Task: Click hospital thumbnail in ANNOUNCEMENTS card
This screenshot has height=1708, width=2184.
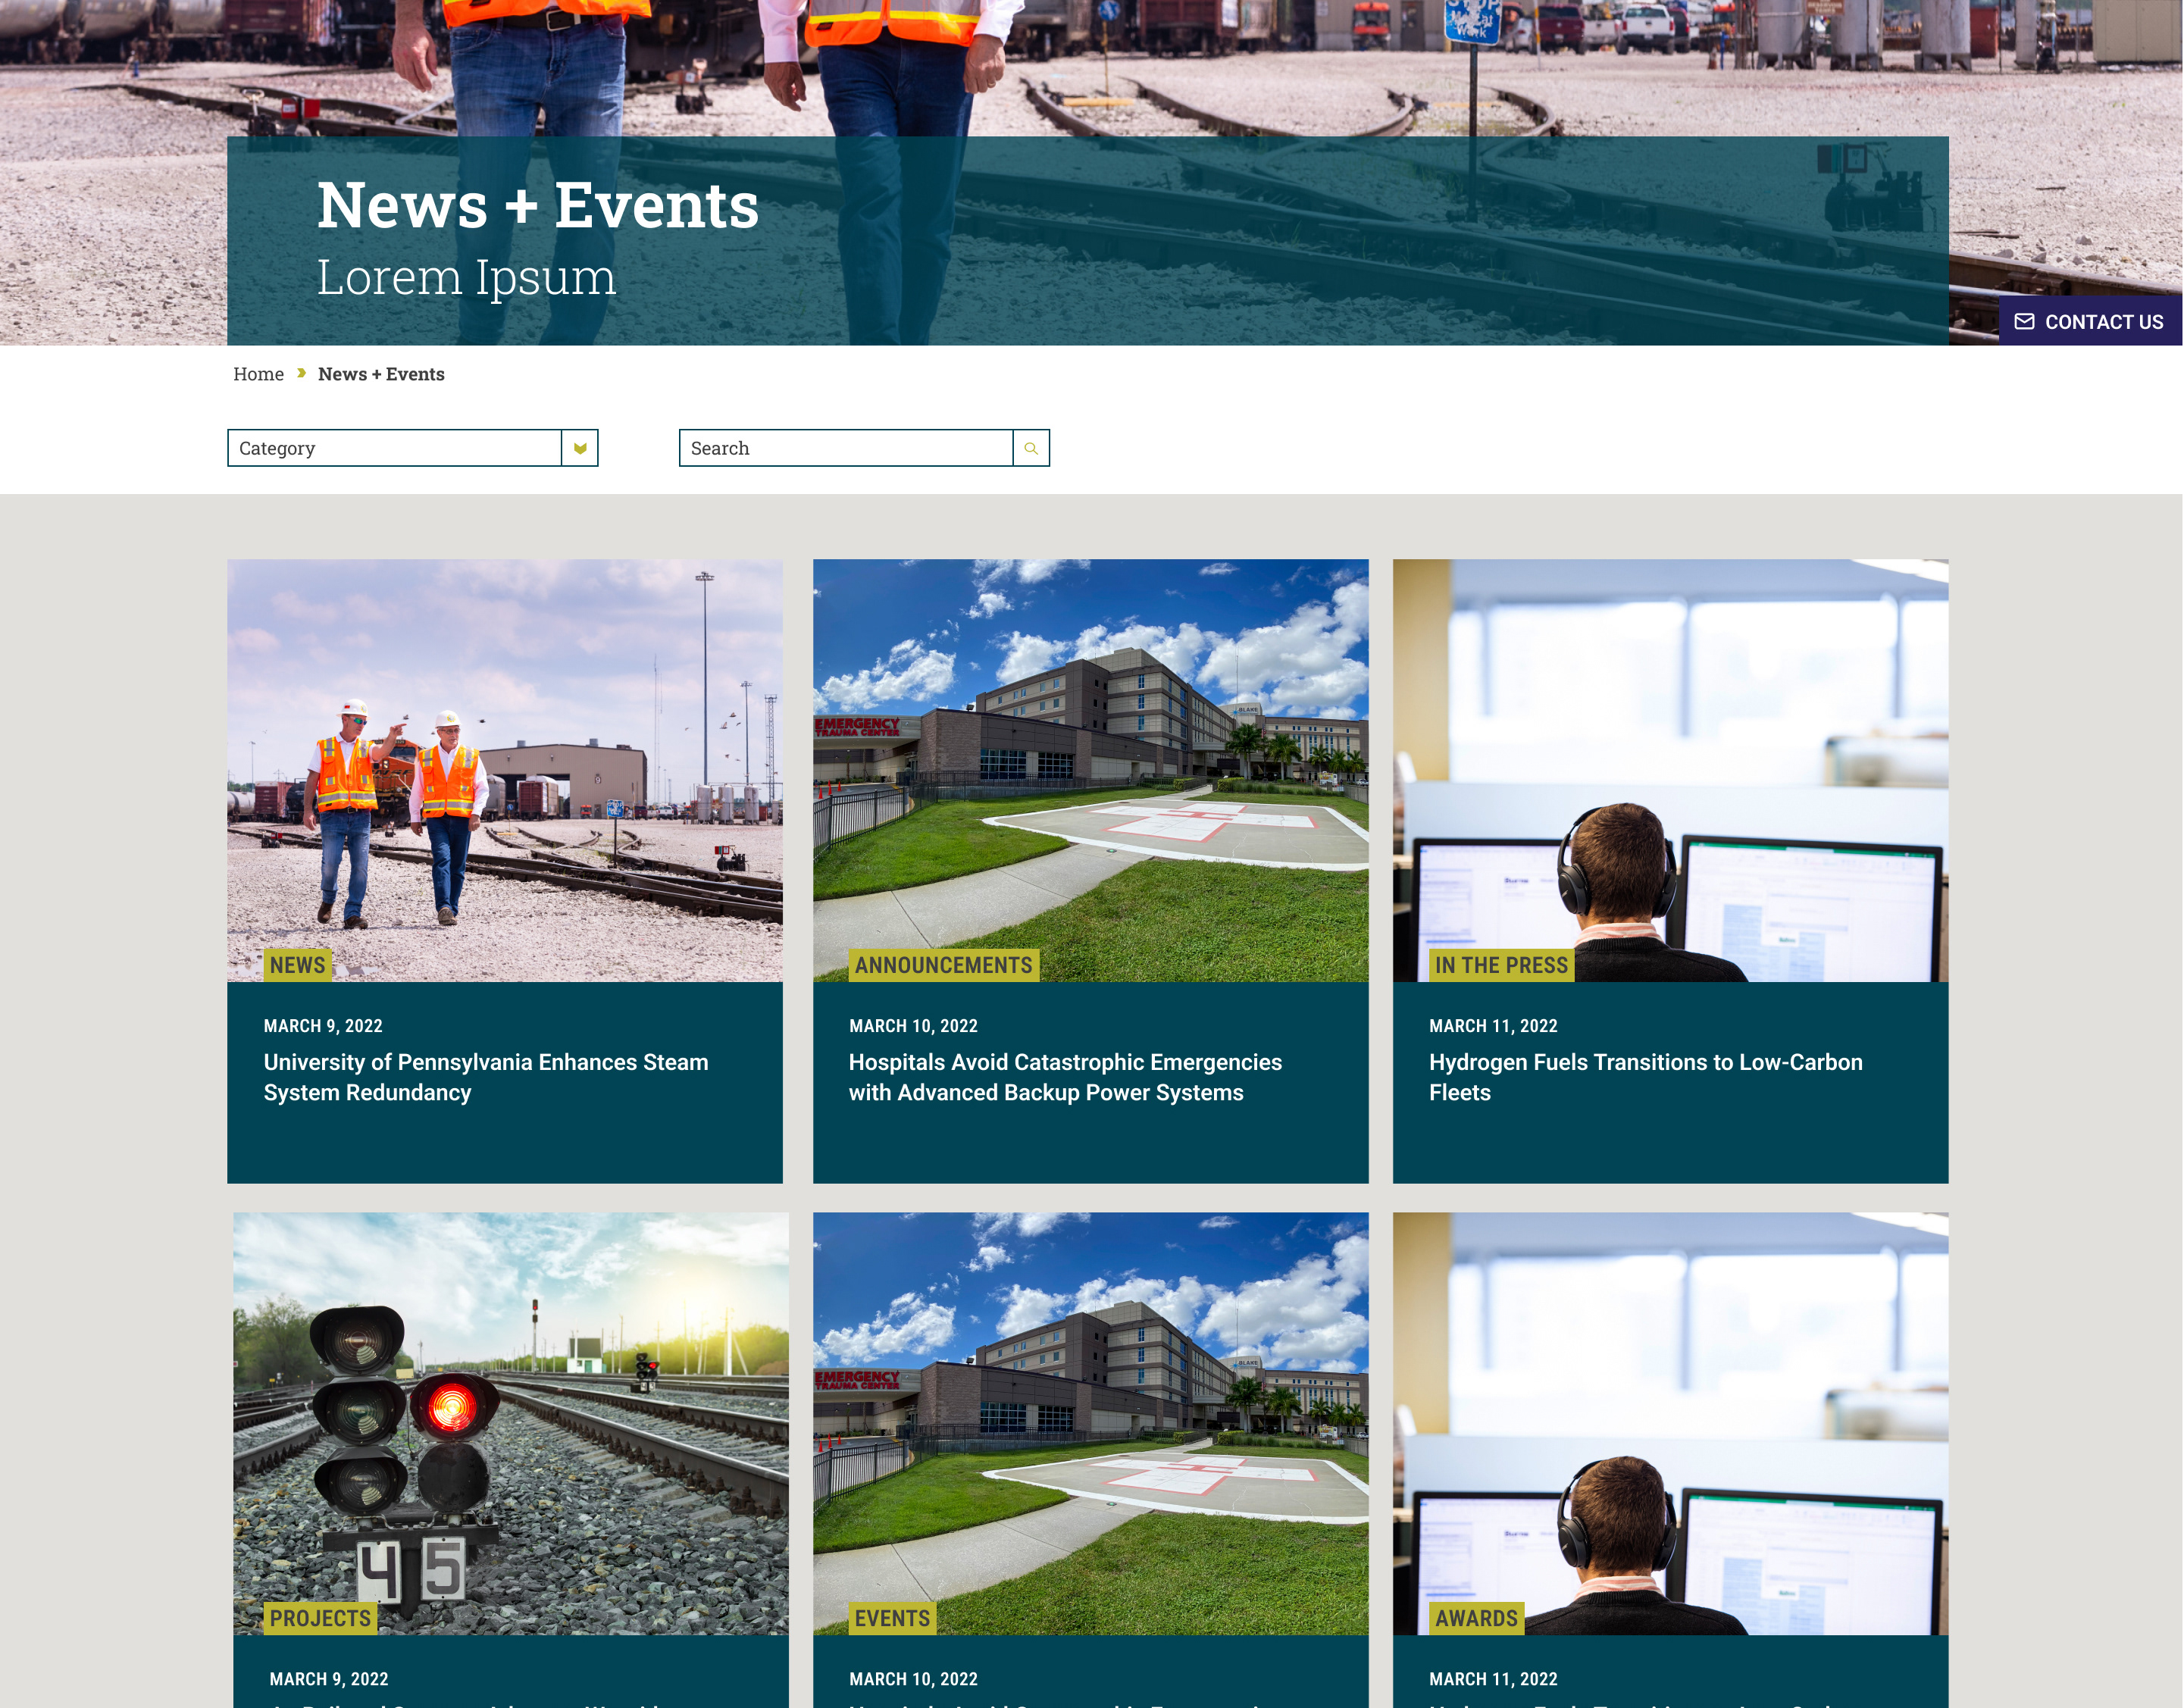Action: (x=1090, y=770)
